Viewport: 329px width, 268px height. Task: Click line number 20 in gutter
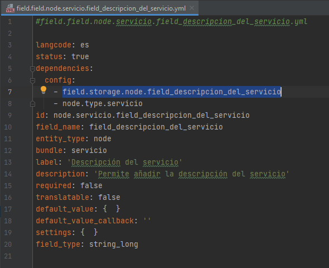(8, 244)
